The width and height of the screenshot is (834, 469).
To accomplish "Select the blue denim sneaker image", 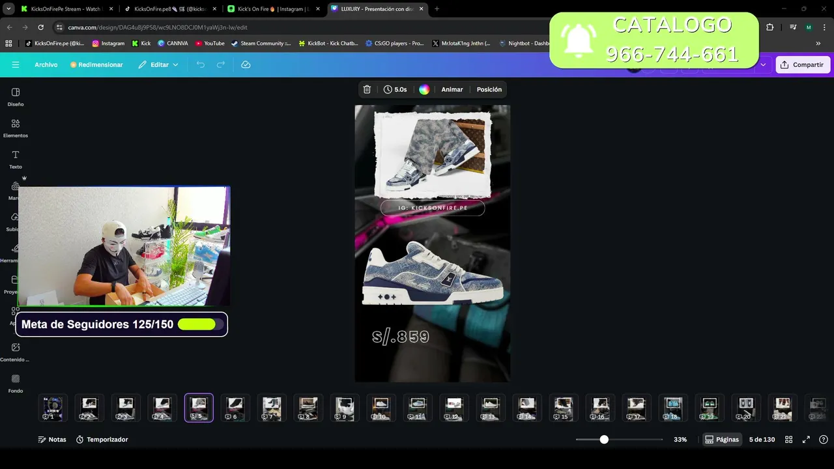I will [x=433, y=273].
